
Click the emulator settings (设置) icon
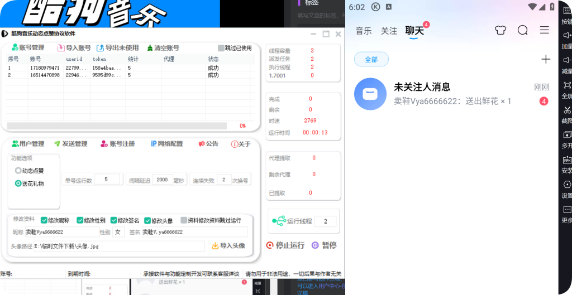pos(567,185)
